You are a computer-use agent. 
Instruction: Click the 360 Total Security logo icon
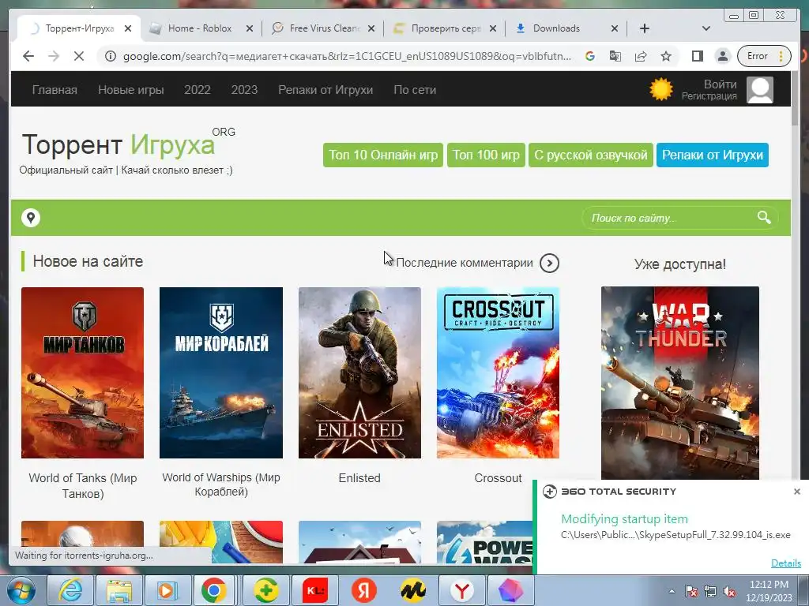550,492
